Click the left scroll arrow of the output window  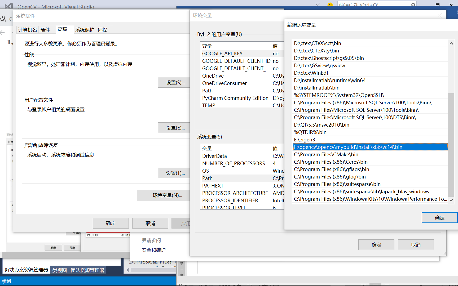[x=127, y=270]
